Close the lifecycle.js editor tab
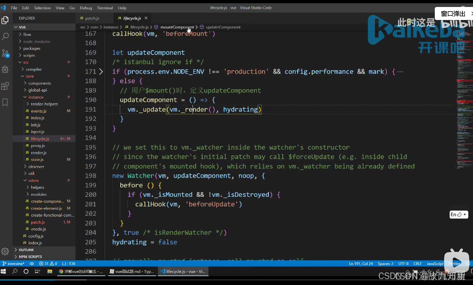 [x=146, y=18]
